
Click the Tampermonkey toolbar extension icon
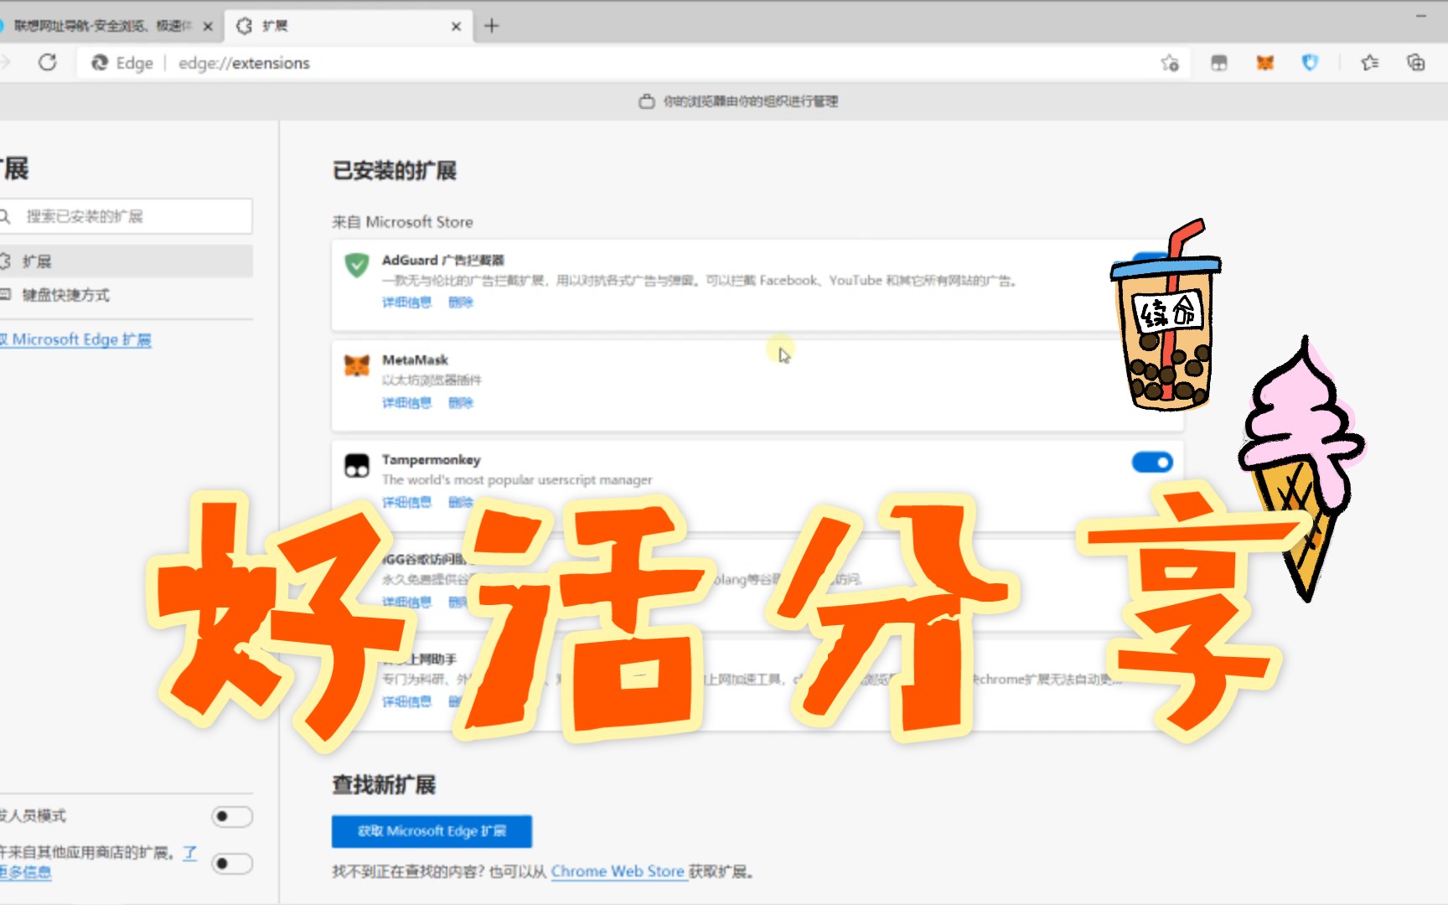click(1219, 63)
